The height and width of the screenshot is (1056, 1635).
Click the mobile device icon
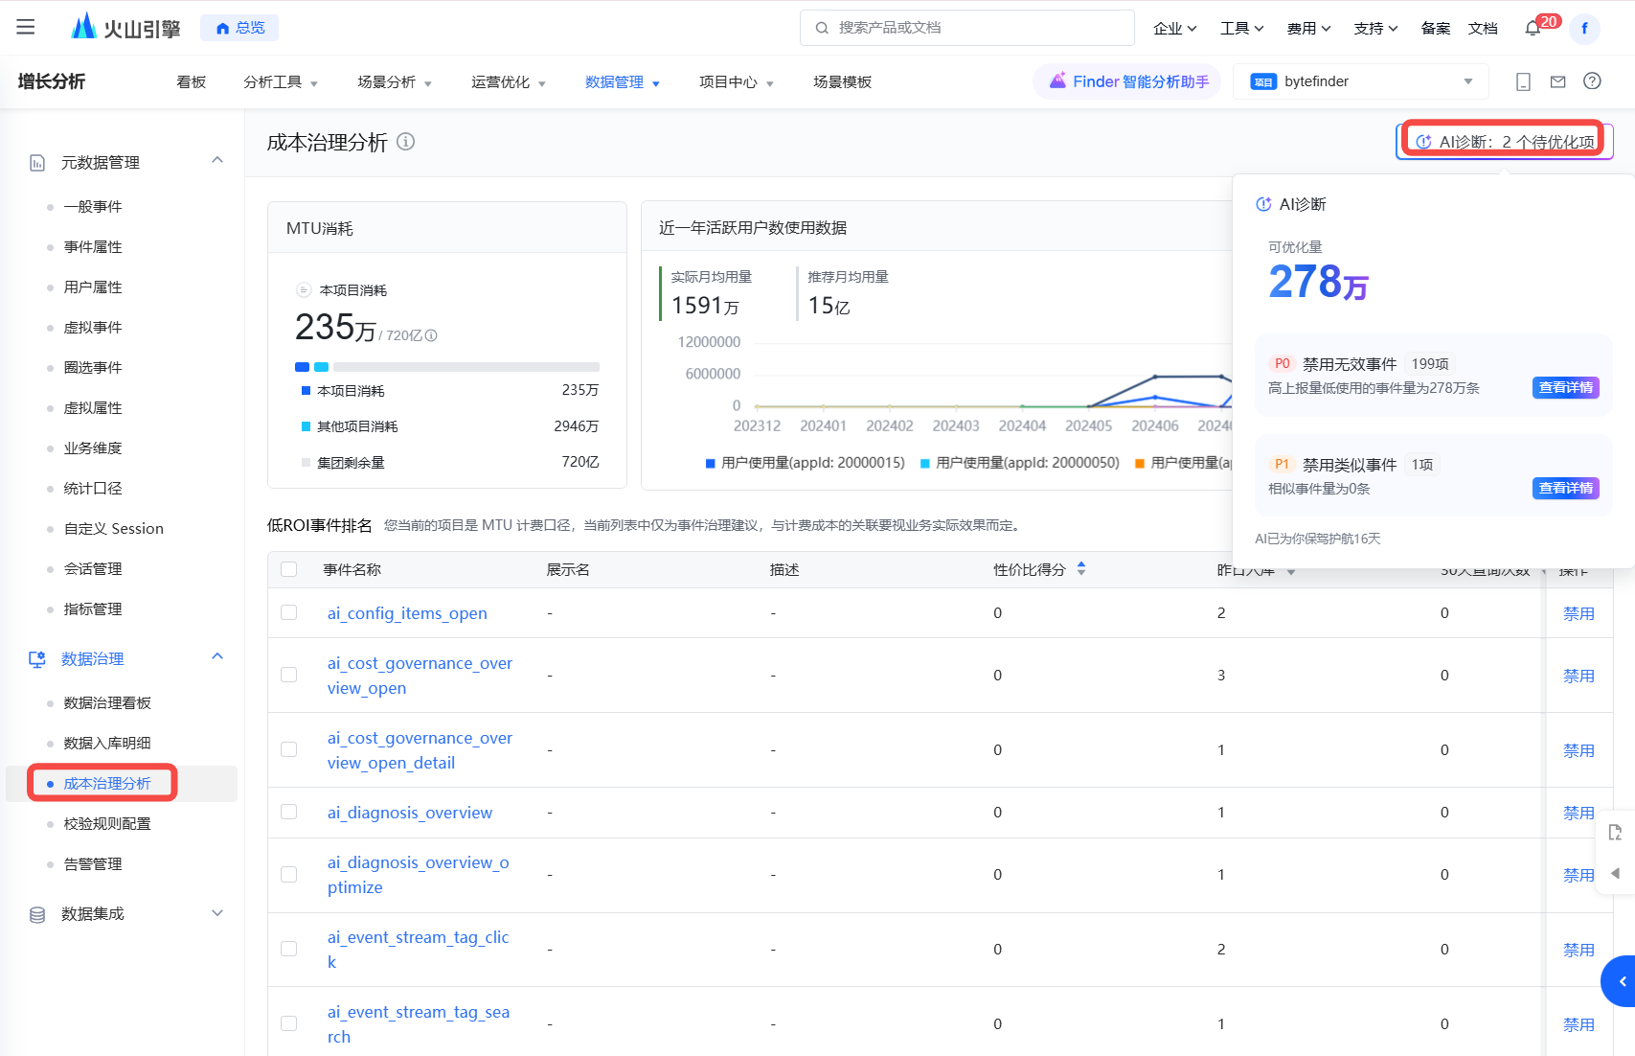click(x=1523, y=81)
